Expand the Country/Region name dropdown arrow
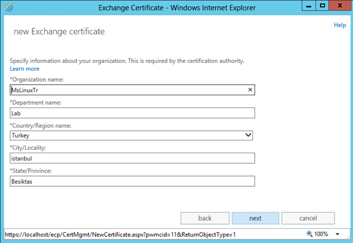Screen dimensions: 353x243 [x=248, y=135]
